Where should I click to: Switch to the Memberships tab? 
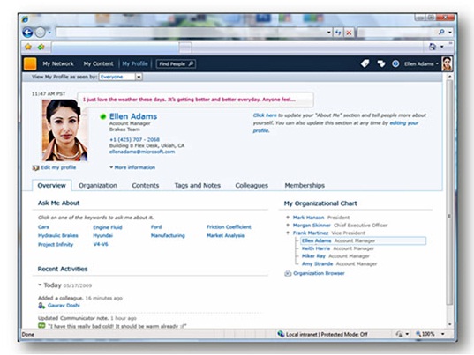click(305, 186)
